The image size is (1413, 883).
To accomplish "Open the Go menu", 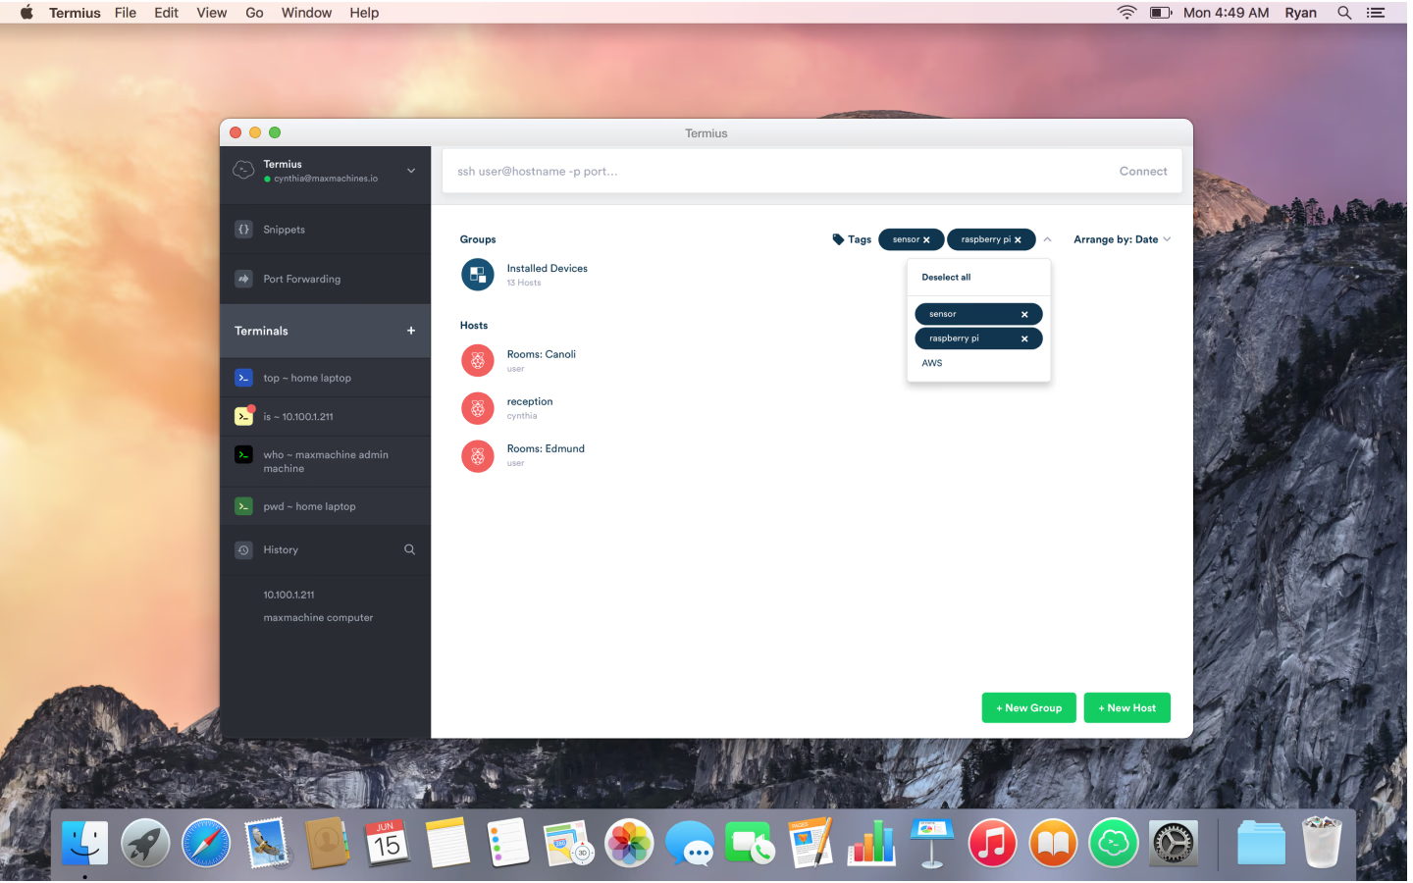I will pyautogui.click(x=254, y=13).
